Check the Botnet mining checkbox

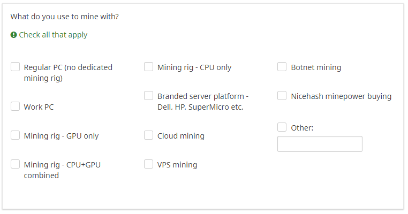click(282, 67)
